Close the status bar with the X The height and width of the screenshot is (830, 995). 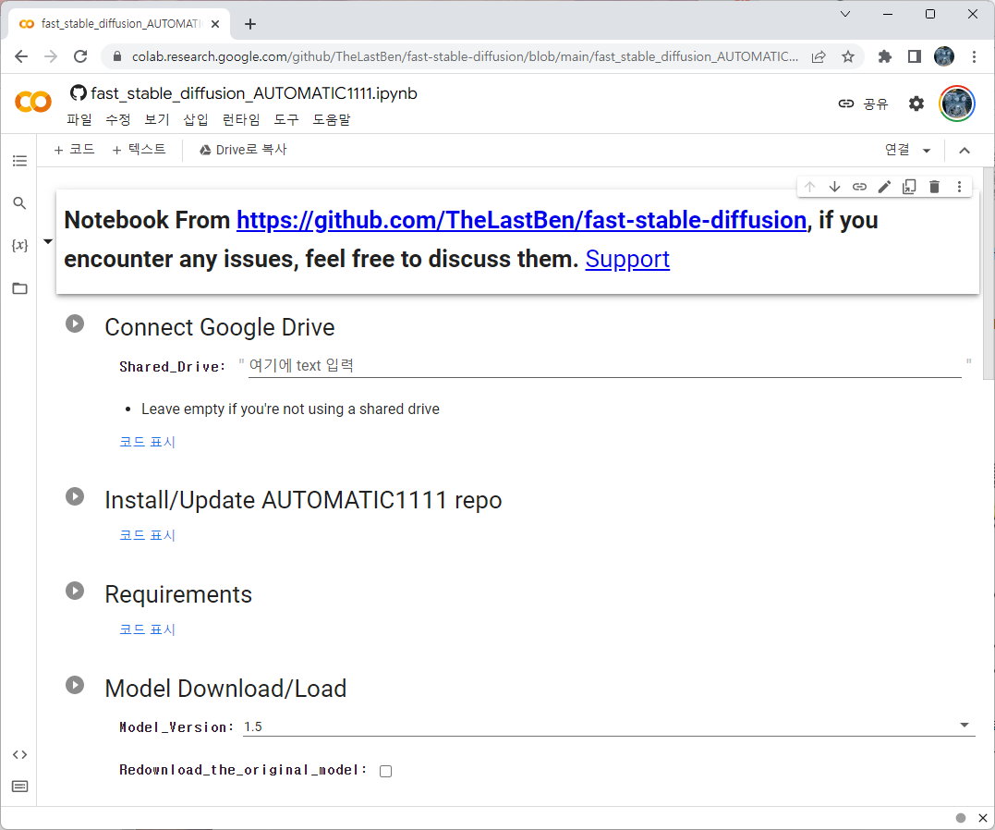pos(982,818)
